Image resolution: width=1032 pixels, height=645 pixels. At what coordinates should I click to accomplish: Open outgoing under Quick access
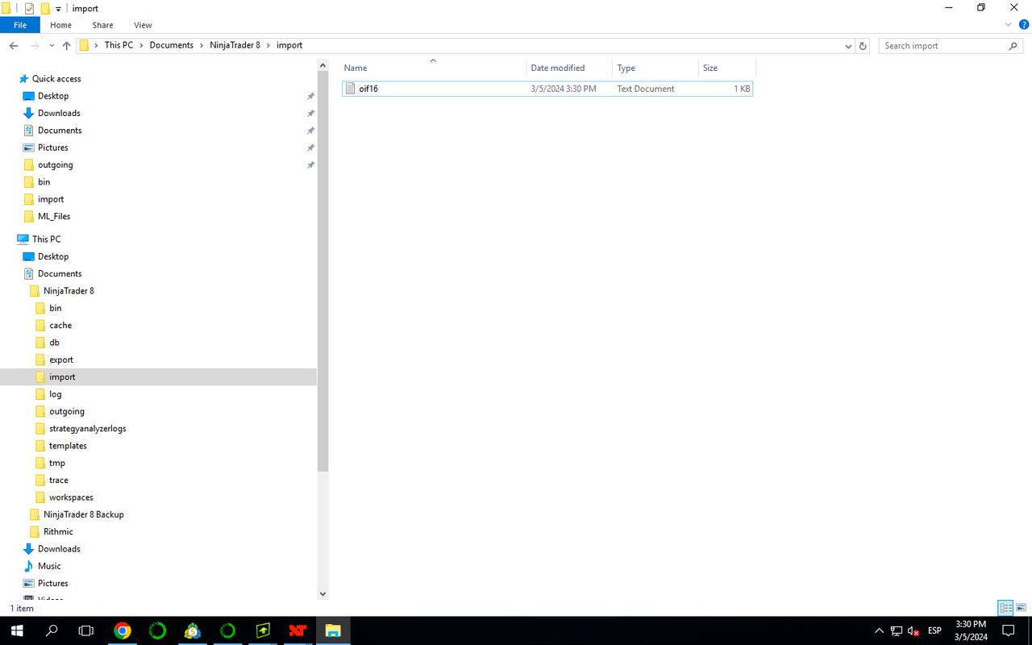click(x=55, y=164)
